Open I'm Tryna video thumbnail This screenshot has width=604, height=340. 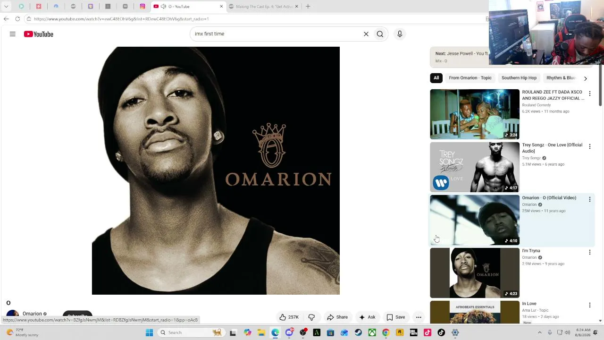coord(475,273)
